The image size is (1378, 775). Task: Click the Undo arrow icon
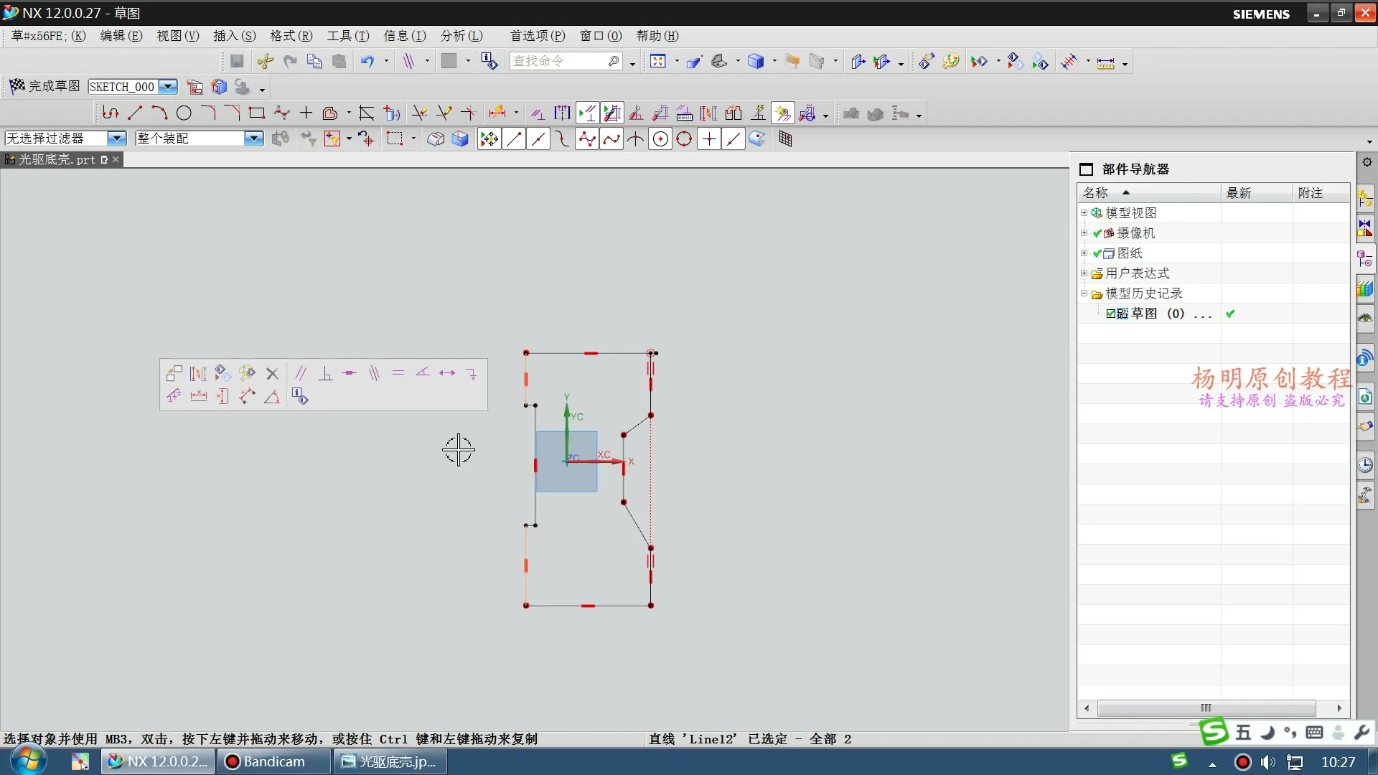[367, 62]
